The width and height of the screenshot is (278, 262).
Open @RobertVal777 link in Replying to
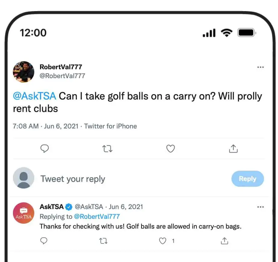pos(97,216)
